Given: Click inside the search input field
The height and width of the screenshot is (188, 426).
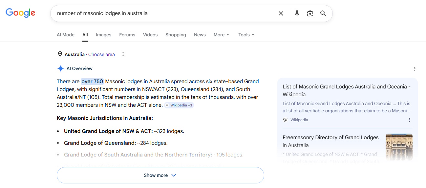Looking at the screenshot, I should (164, 13).
